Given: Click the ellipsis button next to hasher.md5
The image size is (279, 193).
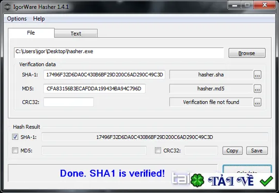Looking at the screenshot, I should click(x=257, y=89).
